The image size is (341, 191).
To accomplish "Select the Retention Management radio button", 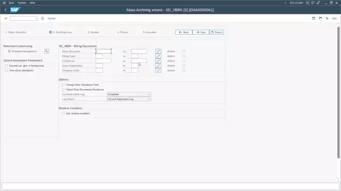I will [x=9, y=51].
